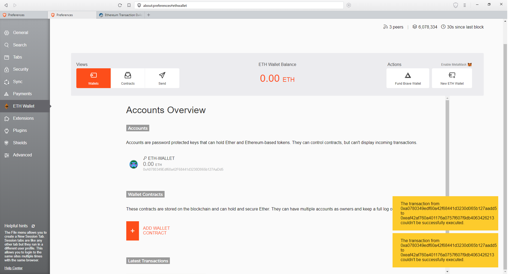Click the Search magnifier icon in sidebar
The height and width of the screenshot is (274, 508).
point(7,45)
